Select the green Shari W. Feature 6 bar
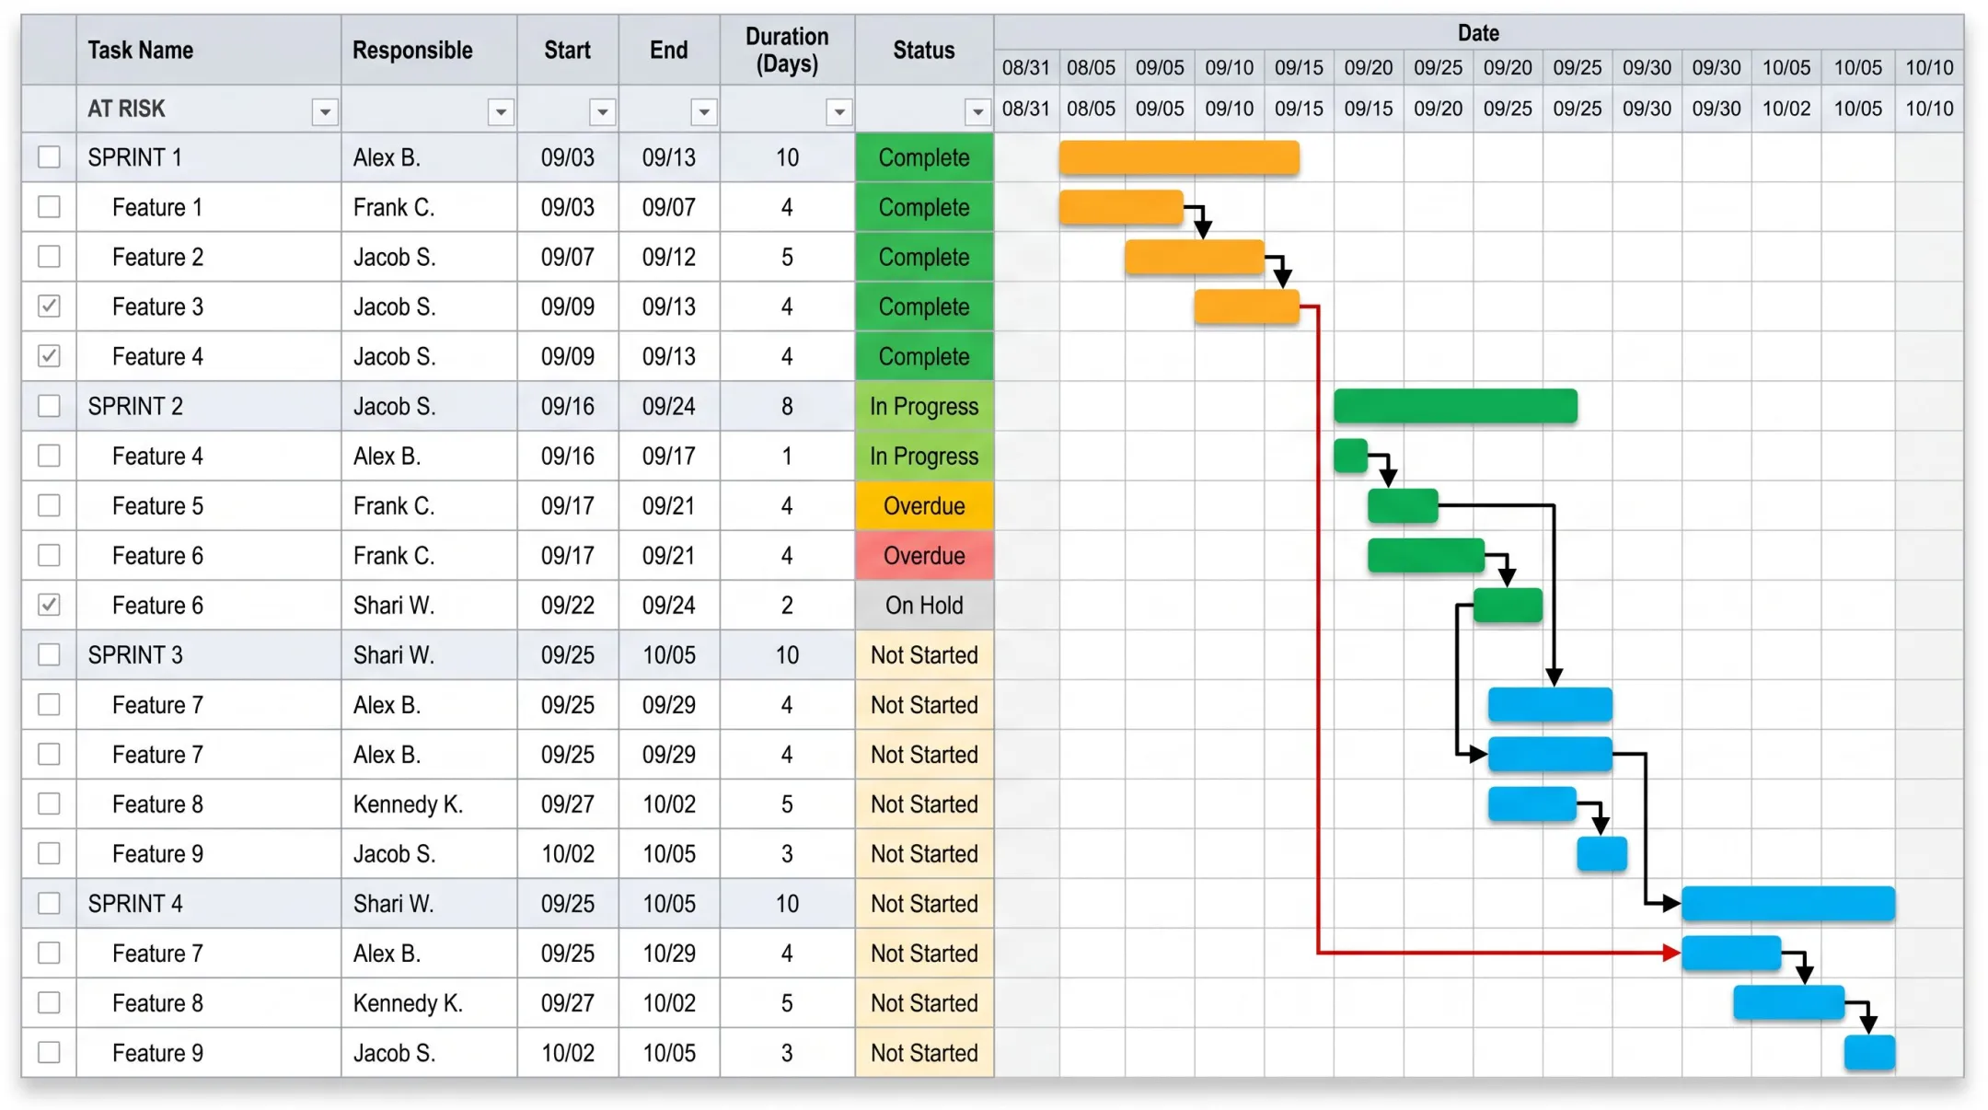Viewport: 1988px width, 1110px height. tap(1508, 605)
